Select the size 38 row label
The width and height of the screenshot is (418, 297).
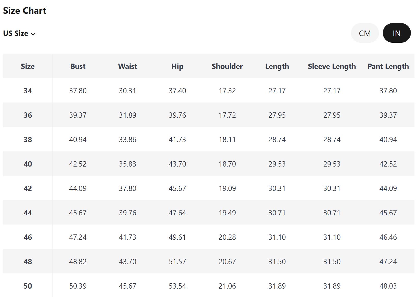[x=28, y=140]
